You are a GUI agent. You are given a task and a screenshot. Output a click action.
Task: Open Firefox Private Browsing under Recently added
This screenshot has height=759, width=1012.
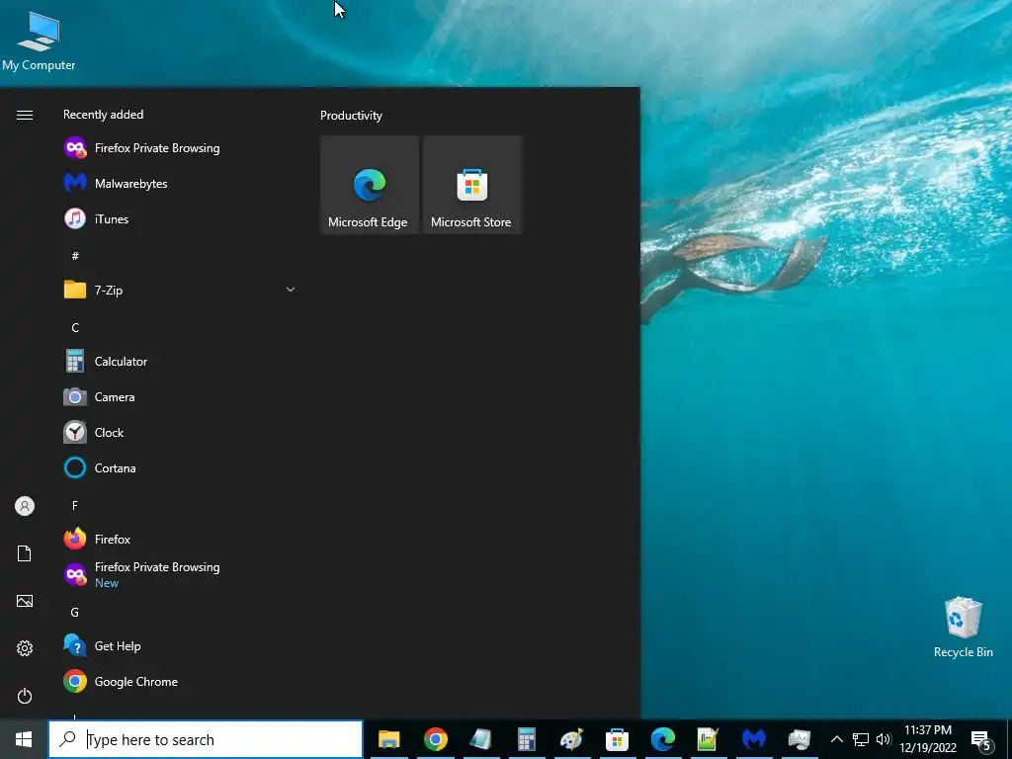click(181, 148)
